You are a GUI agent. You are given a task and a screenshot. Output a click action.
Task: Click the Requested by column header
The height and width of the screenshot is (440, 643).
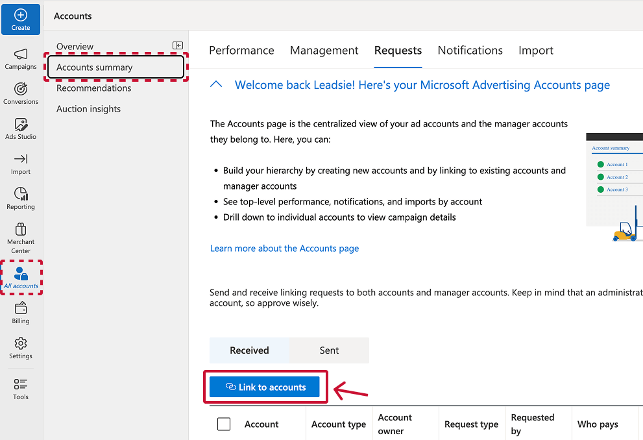532,424
